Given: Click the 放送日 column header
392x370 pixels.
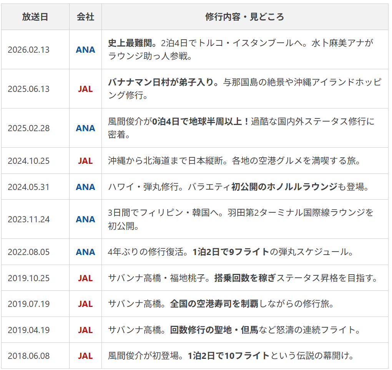Looking at the screenshot, I should click(x=35, y=17).
